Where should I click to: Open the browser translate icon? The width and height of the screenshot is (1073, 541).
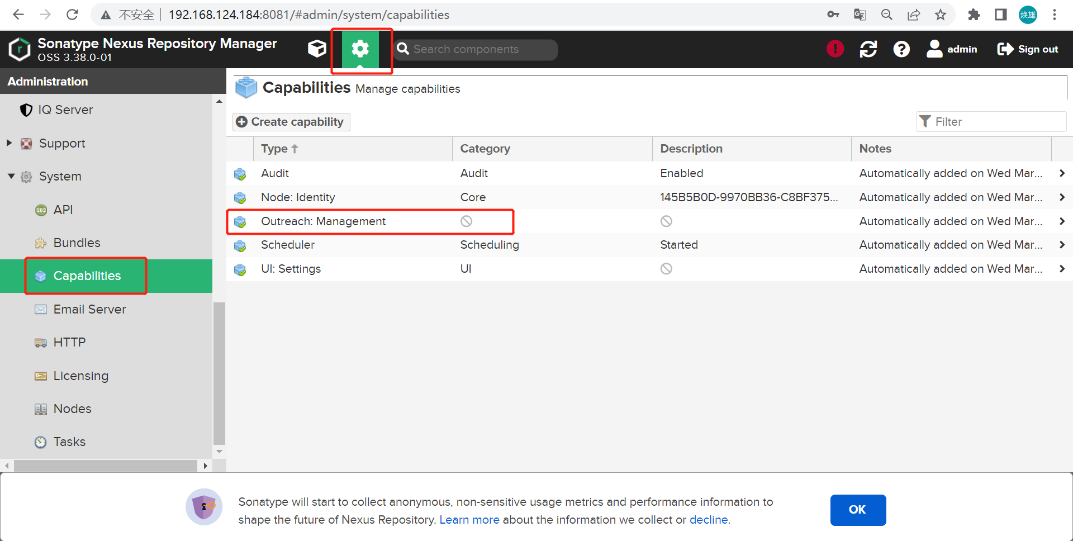[x=860, y=15]
